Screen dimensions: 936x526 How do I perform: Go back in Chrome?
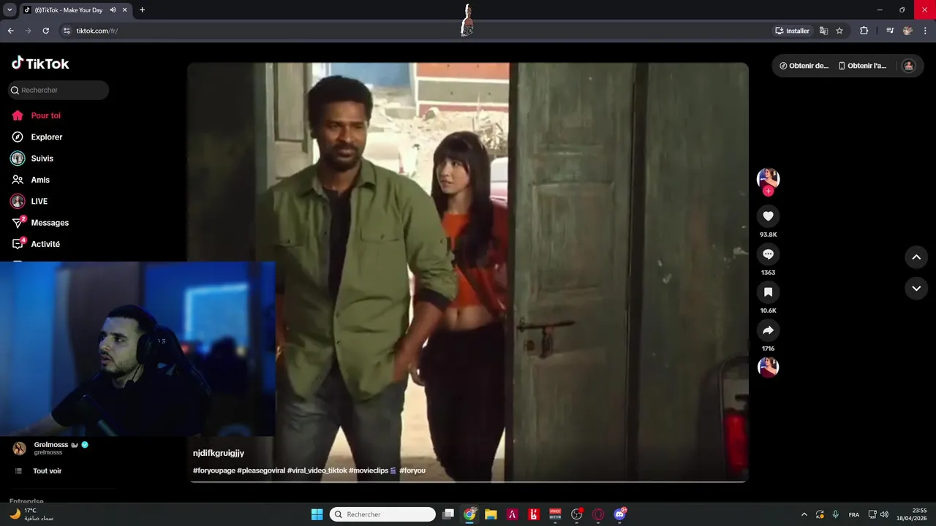point(10,31)
